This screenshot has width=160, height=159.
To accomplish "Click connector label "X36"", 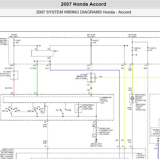I will [11, 65].
